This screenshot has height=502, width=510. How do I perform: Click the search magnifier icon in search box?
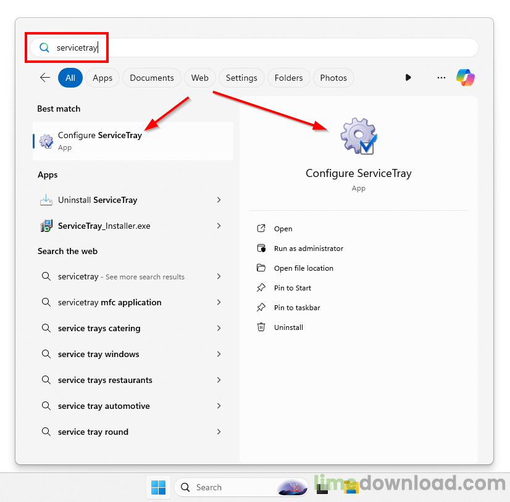pyautogui.click(x=44, y=47)
